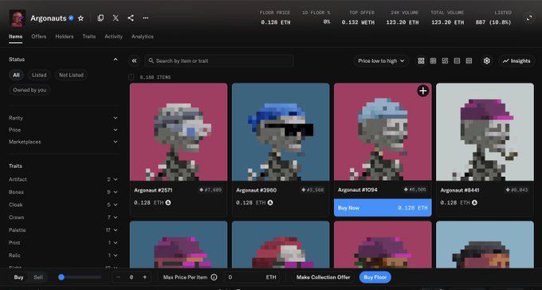Open the Argonaut #2571 title link

coord(153,190)
